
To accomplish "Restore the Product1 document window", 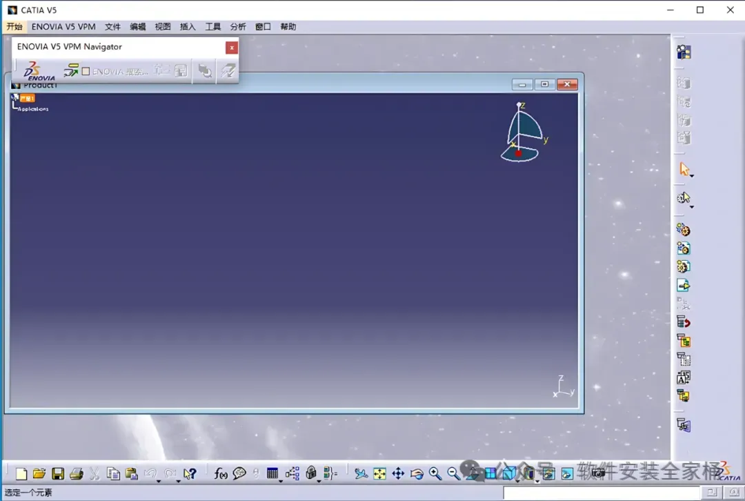I will pyautogui.click(x=544, y=84).
